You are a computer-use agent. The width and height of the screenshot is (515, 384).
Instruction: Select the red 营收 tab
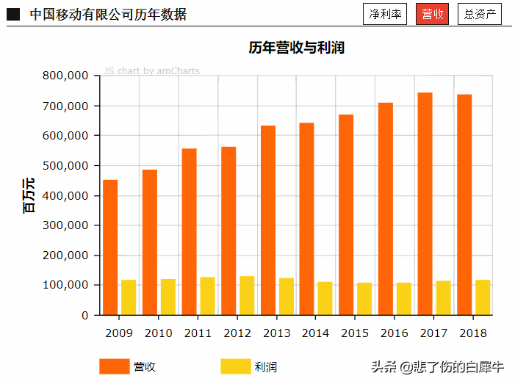point(432,14)
